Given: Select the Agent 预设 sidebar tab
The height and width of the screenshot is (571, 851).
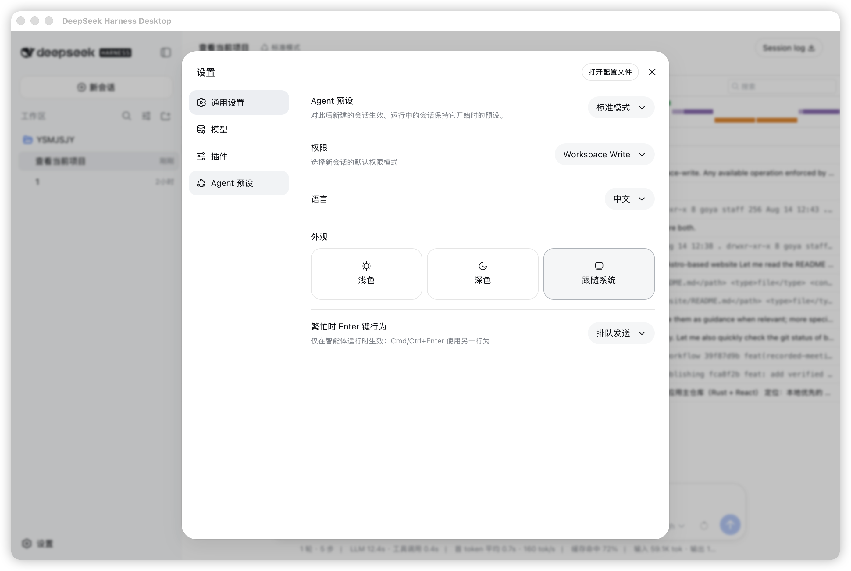Looking at the screenshot, I should [239, 183].
